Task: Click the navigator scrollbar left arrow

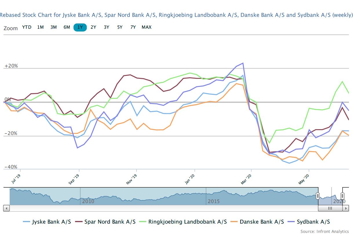Action: 6,208
